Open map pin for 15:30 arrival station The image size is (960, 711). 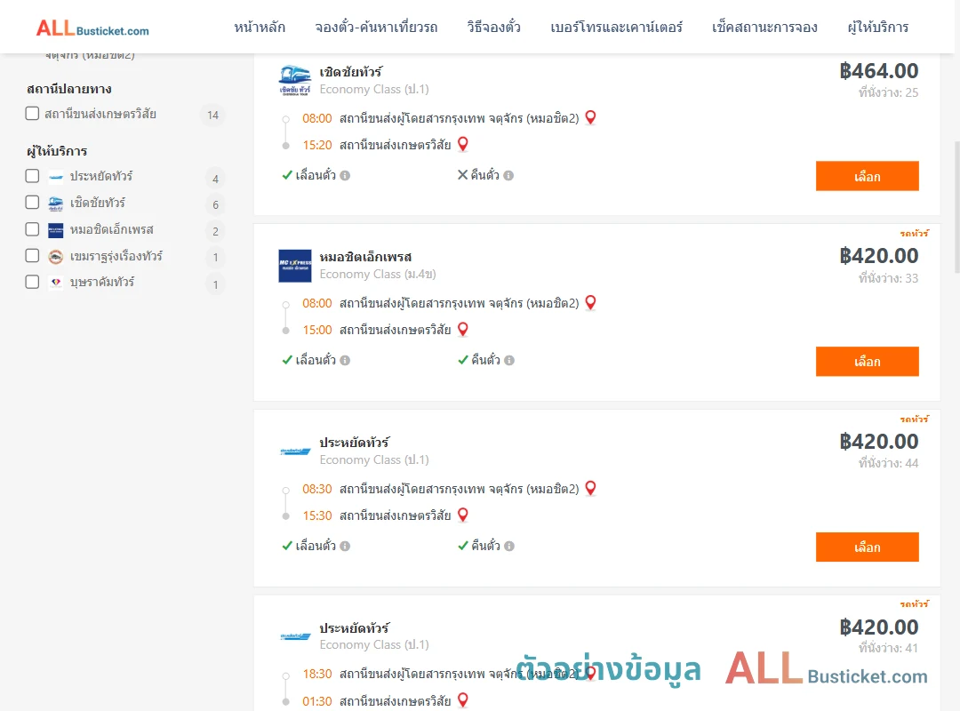click(x=463, y=515)
